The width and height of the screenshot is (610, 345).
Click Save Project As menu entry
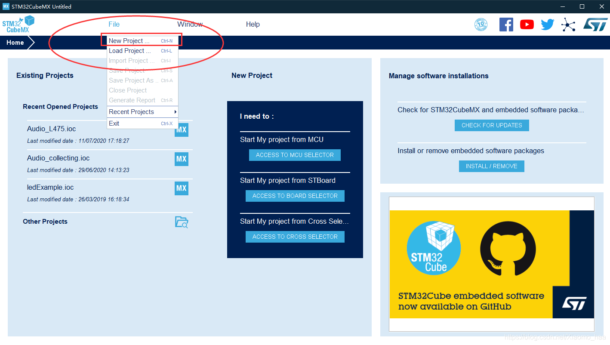(142, 80)
